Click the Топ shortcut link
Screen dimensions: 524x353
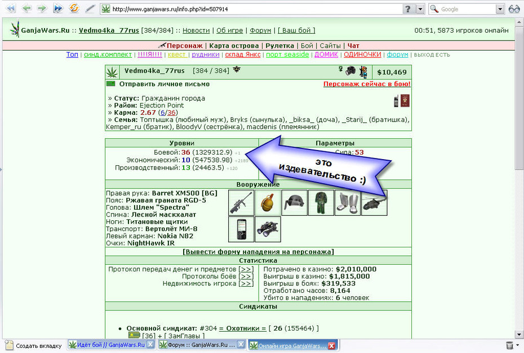72,55
